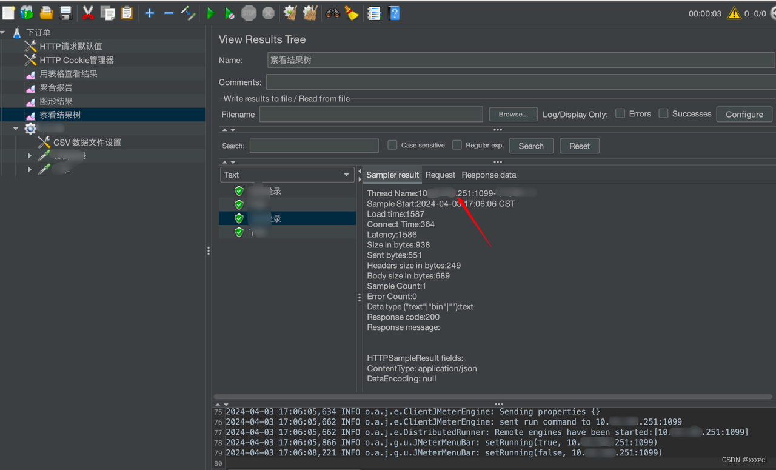The width and height of the screenshot is (776, 470).
Task: Open Help with the question mark icon
Action: [394, 13]
